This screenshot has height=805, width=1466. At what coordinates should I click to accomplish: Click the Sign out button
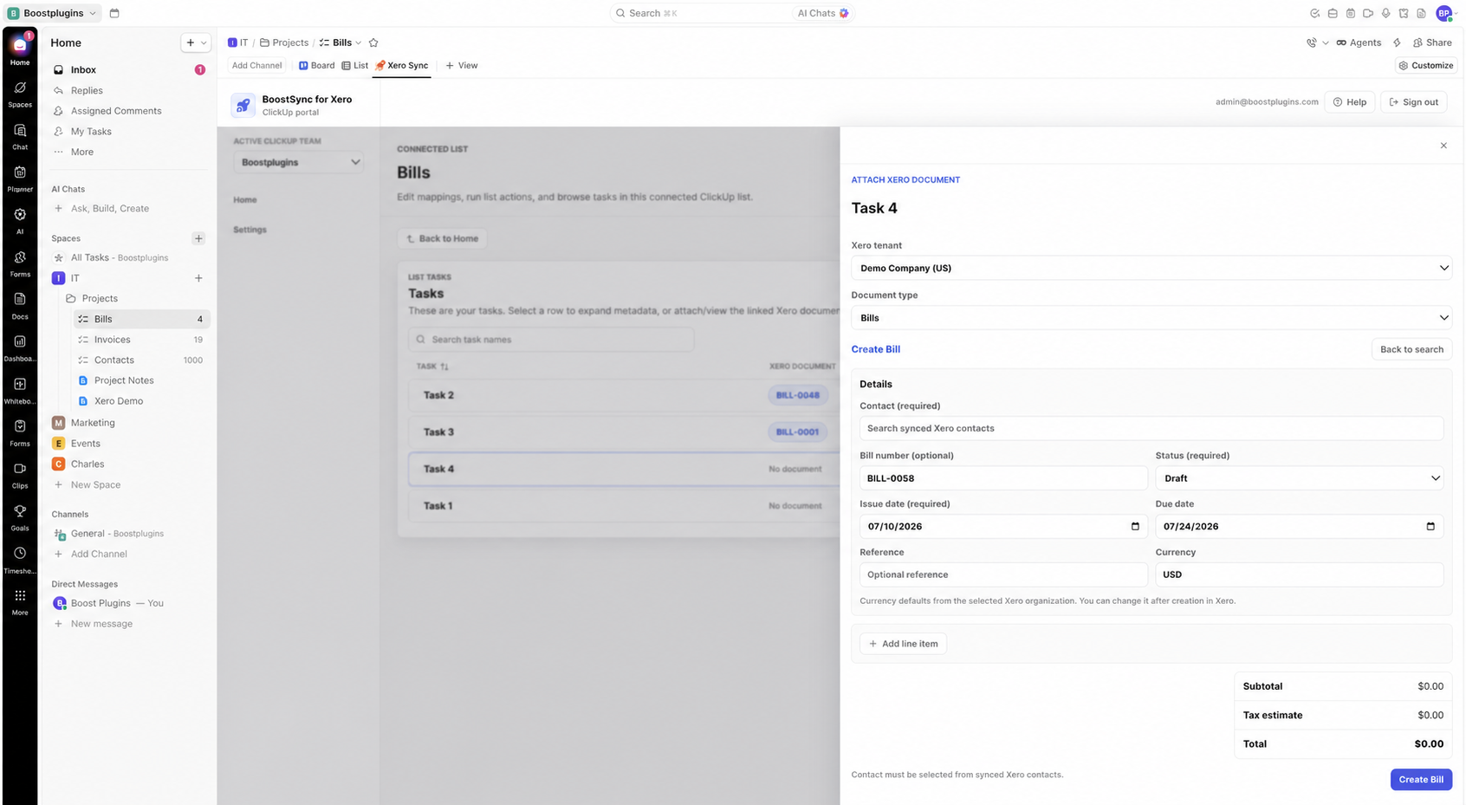click(1413, 102)
